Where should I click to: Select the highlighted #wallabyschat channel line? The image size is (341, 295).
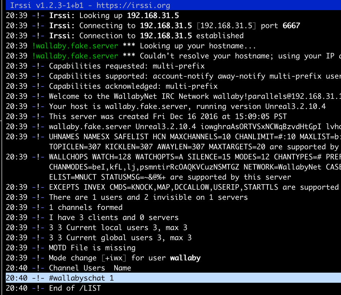pos(81,278)
